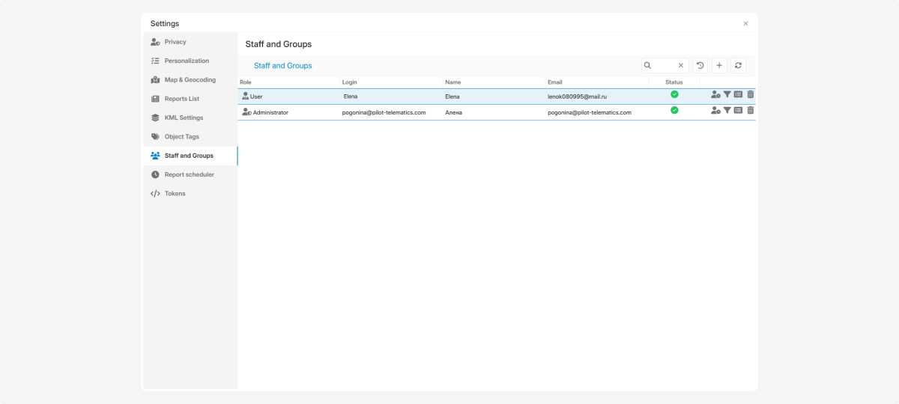Open filter settings for Elena user

tap(727, 95)
